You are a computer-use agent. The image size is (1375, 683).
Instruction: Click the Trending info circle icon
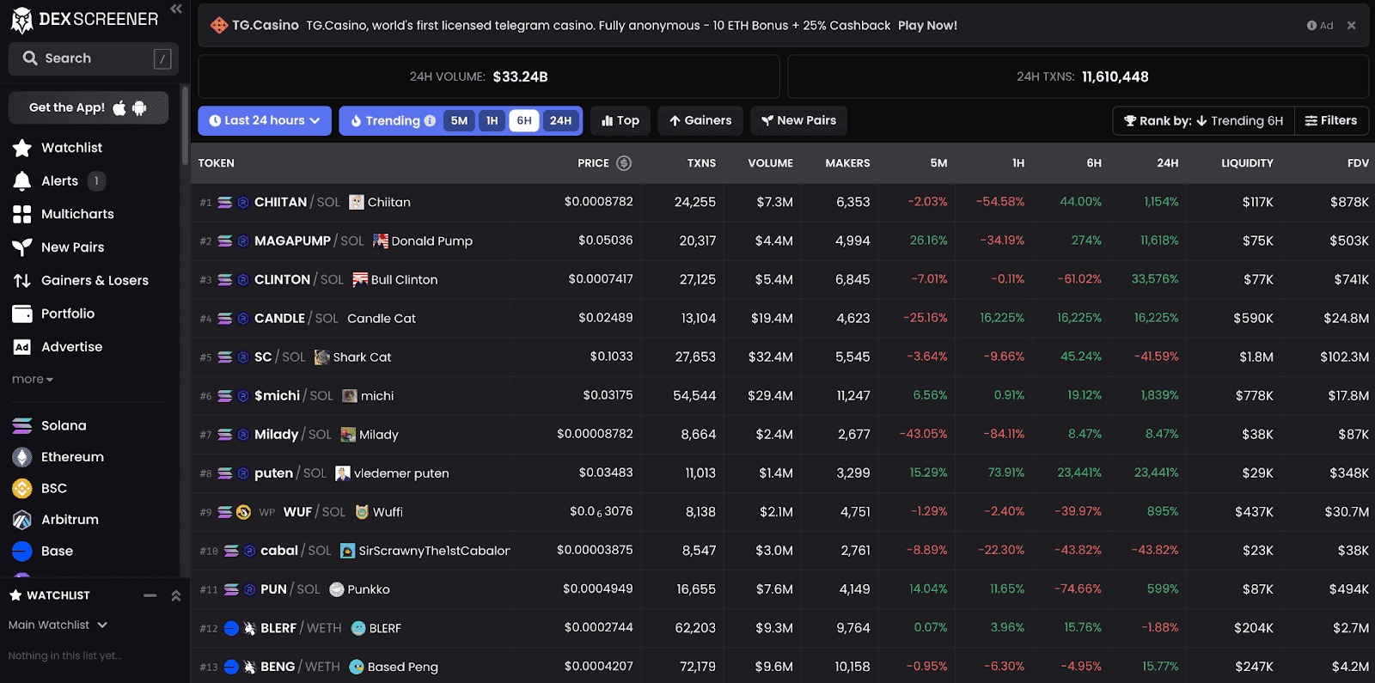pyautogui.click(x=430, y=121)
